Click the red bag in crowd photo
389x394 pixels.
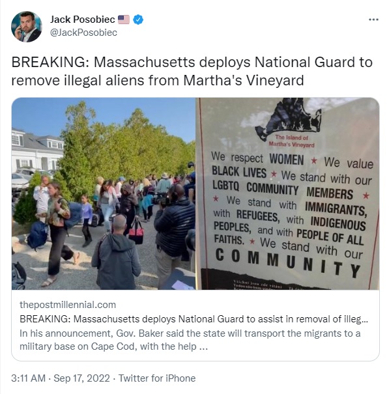pos(136,232)
